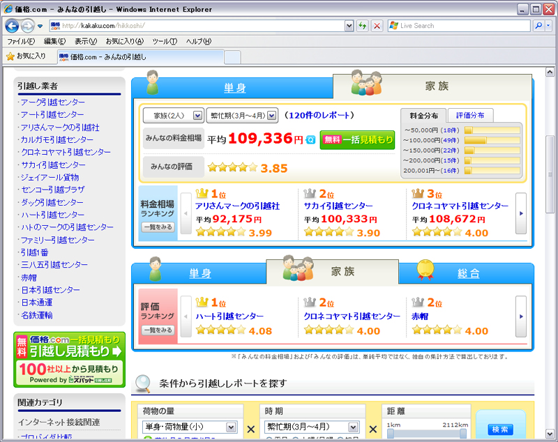Open the 家族(2人) household dropdown
The width and height of the screenshot is (558, 442).
click(x=173, y=116)
